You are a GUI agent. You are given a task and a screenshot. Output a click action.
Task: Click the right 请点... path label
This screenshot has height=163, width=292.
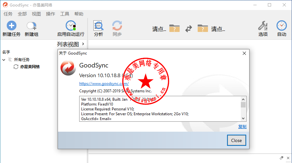pos(218,29)
